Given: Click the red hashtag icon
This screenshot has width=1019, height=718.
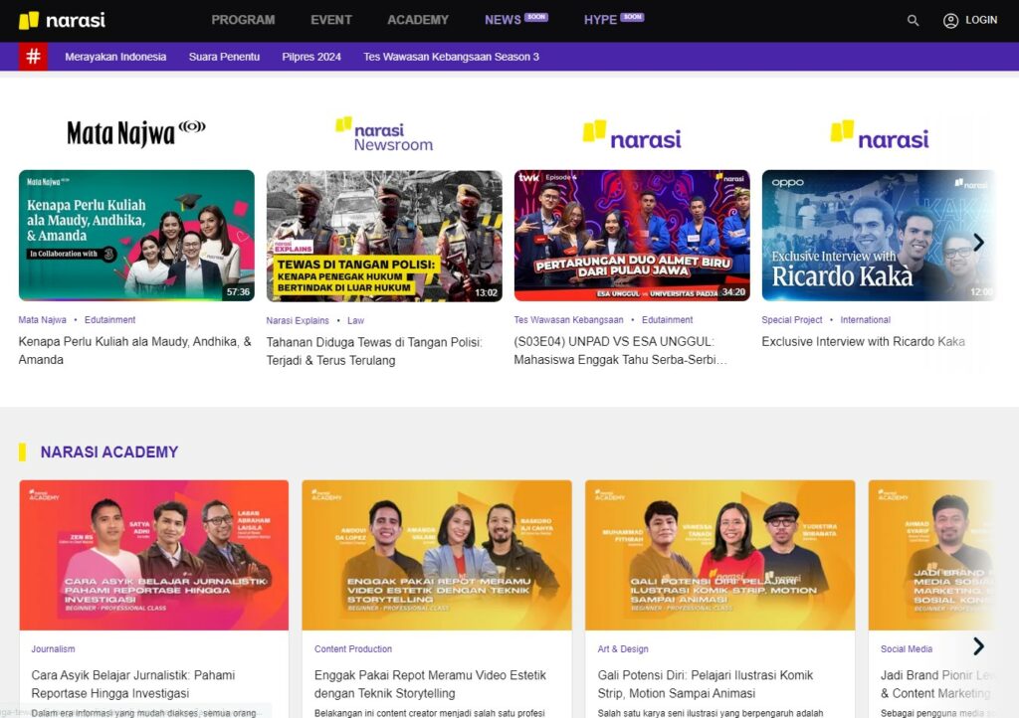Looking at the screenshot, I should [x=33, y=57].
